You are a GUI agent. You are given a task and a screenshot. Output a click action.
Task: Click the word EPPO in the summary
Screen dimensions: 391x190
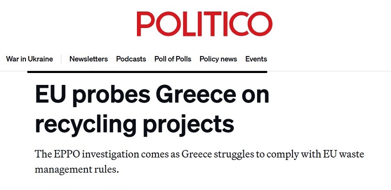66,154
